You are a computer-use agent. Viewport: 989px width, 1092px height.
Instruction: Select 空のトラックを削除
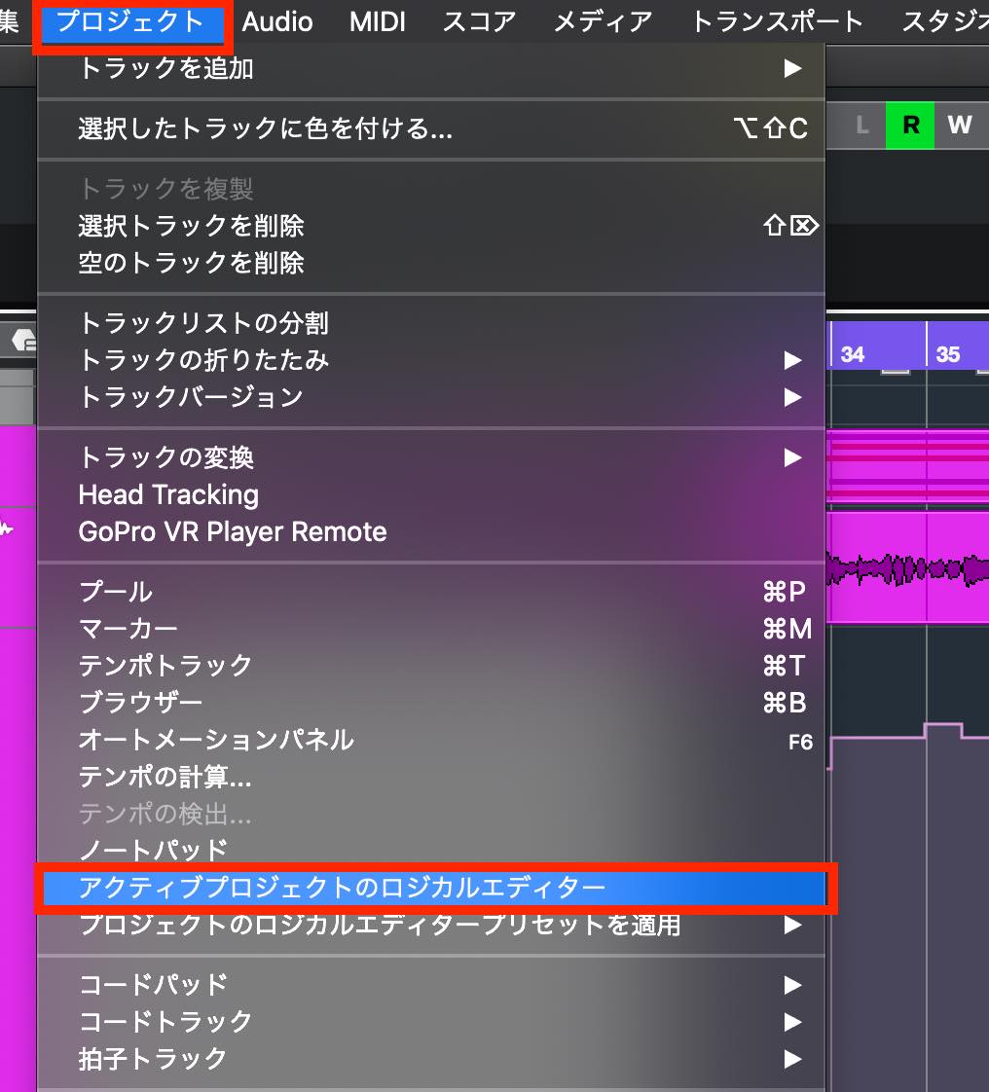tap(431, 263)
